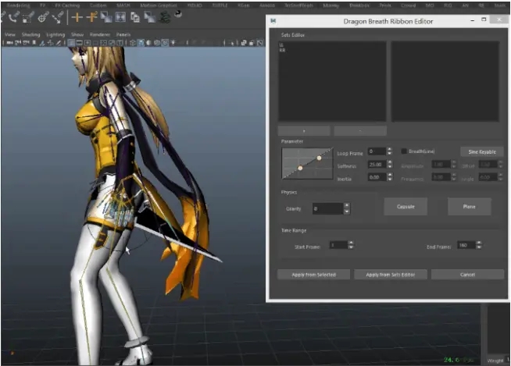Toggle the viewport Grid display icon
The image size is (511, 366).
click(71, 43)
